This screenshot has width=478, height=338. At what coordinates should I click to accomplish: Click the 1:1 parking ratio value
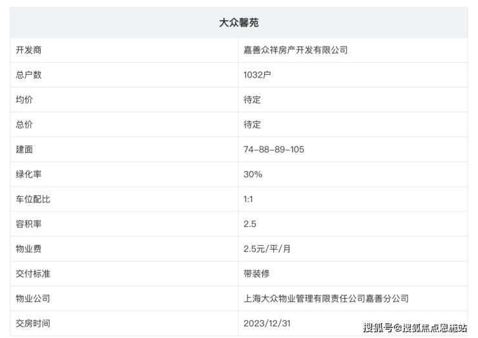tap(248, 199)
